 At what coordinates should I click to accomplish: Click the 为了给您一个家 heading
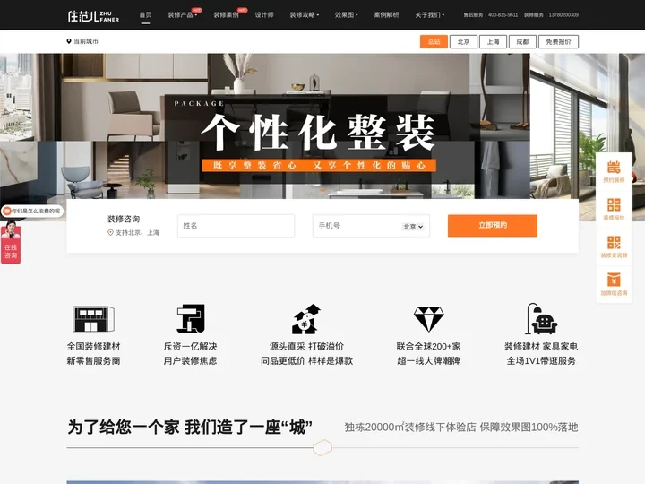coord(190,427)
